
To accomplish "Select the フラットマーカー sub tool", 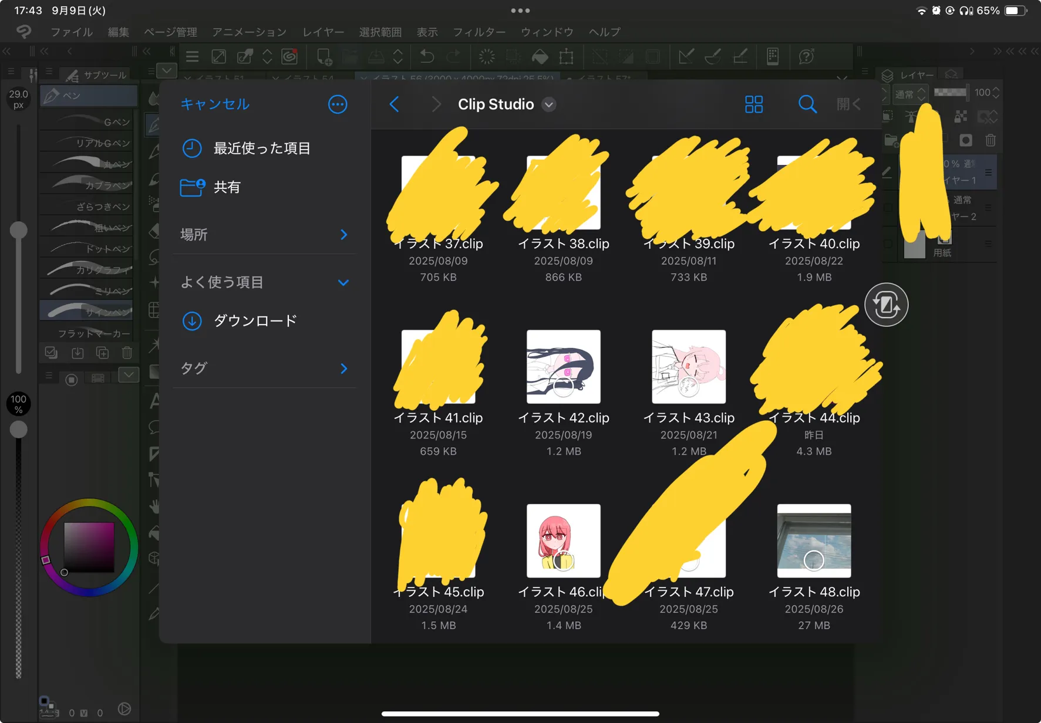I will [86, 333].
